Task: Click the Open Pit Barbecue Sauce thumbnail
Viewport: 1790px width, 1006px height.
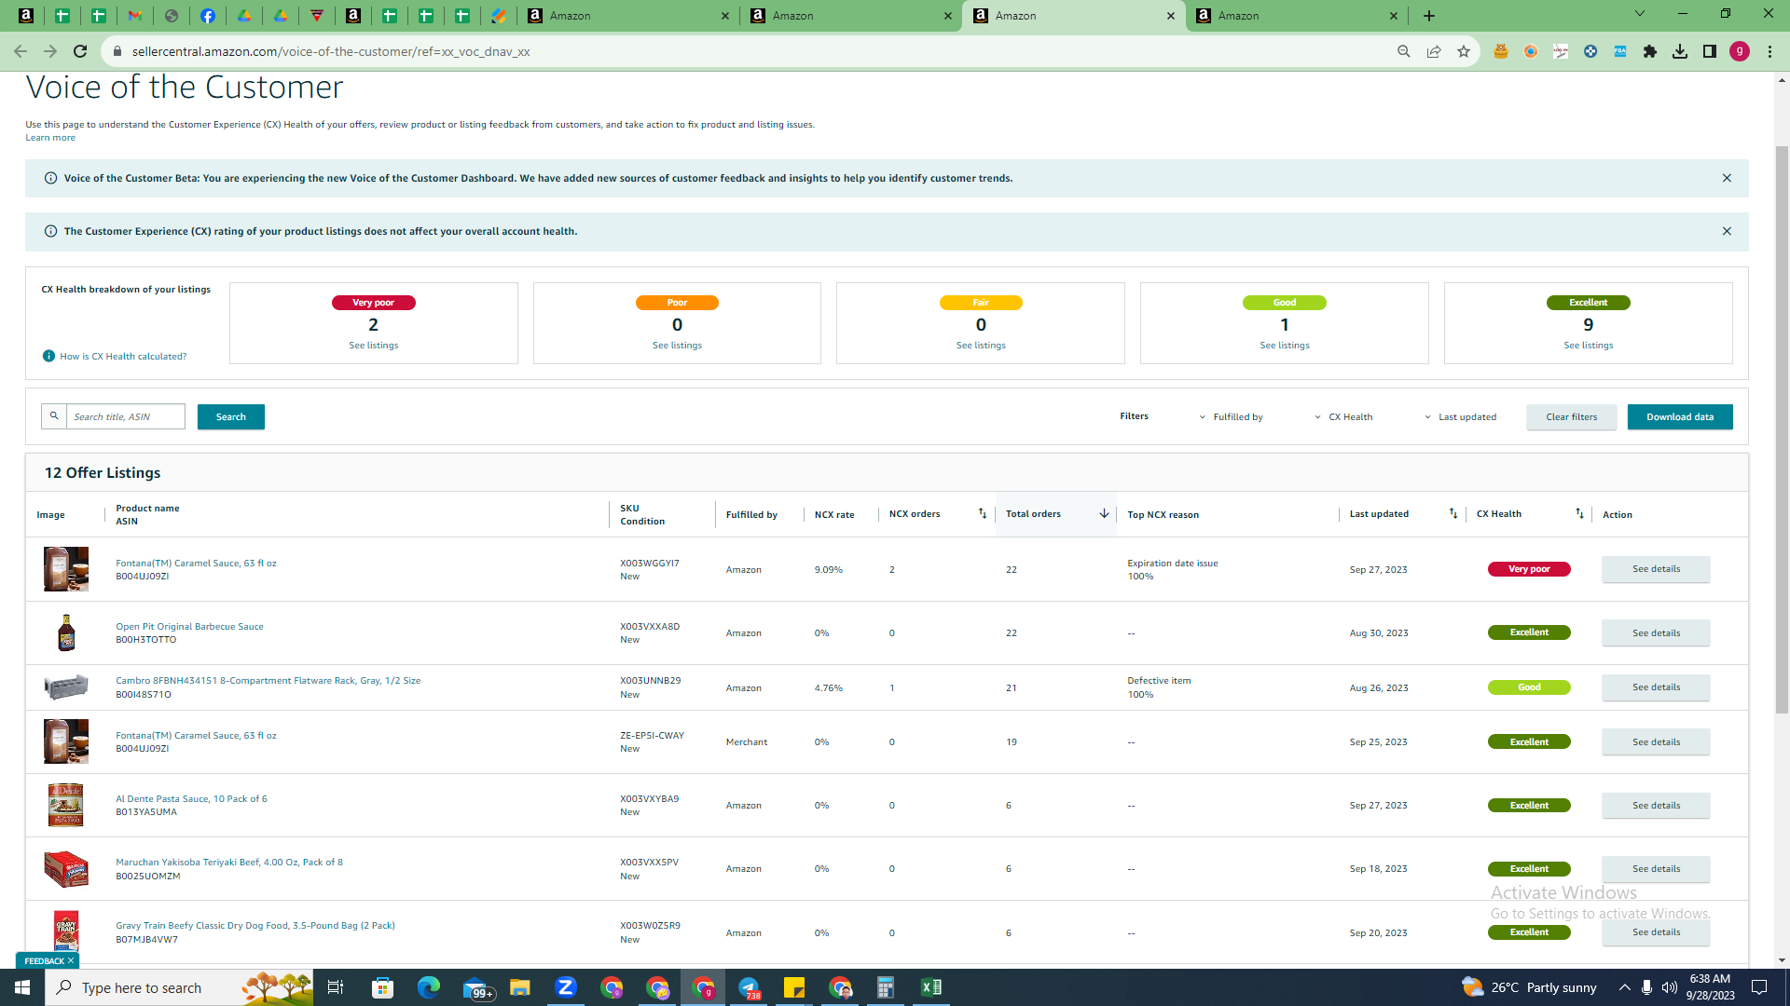Action: tap(66, 632)
